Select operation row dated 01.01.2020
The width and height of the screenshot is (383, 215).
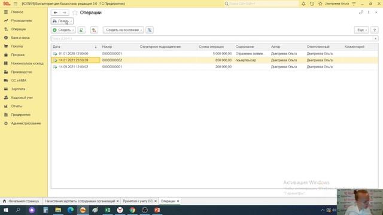point(214,54)
